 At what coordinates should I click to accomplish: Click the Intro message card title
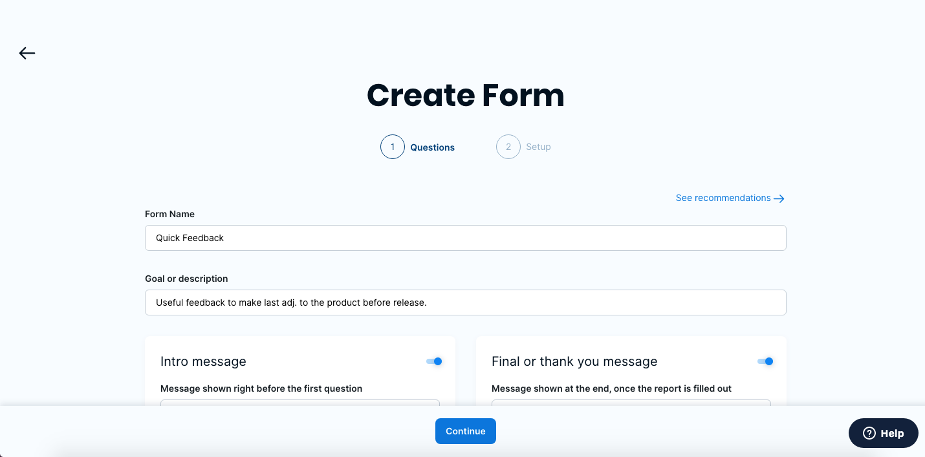(x=203, y=361)
